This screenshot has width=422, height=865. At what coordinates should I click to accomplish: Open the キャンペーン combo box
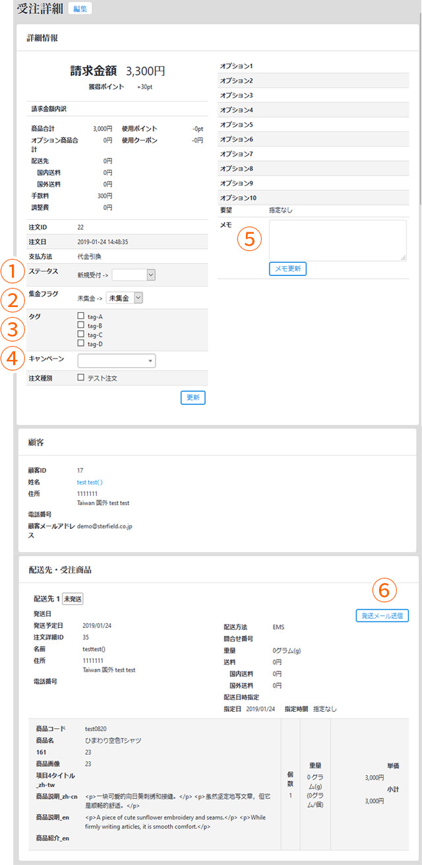pyautogui.click(x=117, y=361)
